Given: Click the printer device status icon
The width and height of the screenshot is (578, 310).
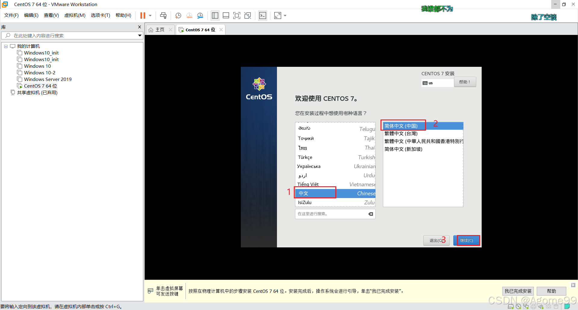Looking at the screenshot, I should (533, 306).
